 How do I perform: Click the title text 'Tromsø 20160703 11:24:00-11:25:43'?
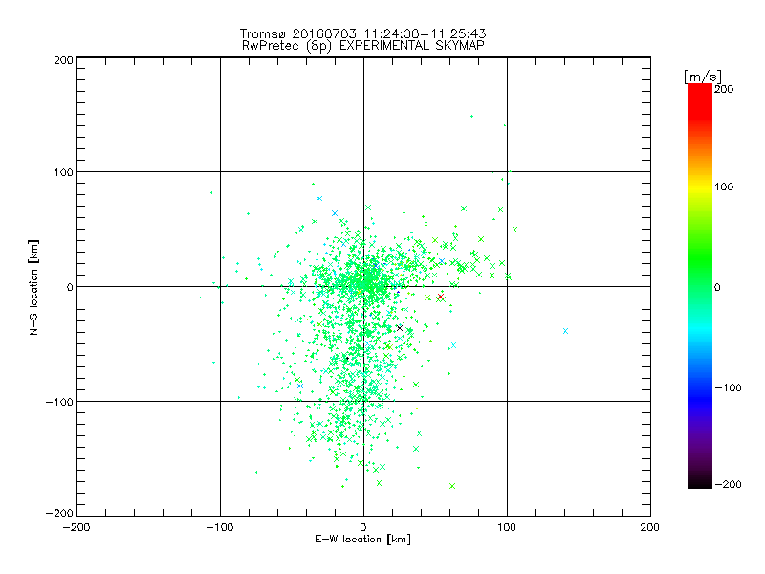click(x=362, y=33)
